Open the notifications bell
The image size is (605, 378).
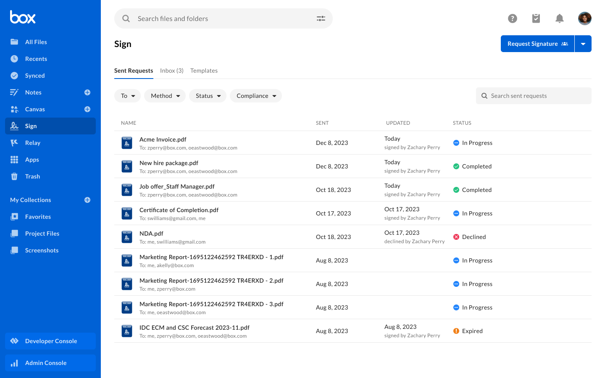coord(559,18)
